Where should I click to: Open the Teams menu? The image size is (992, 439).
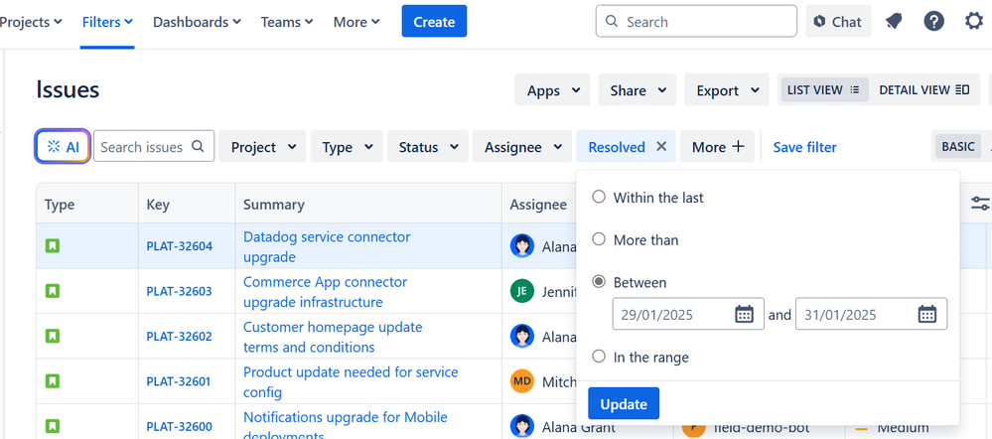(287, 21)
